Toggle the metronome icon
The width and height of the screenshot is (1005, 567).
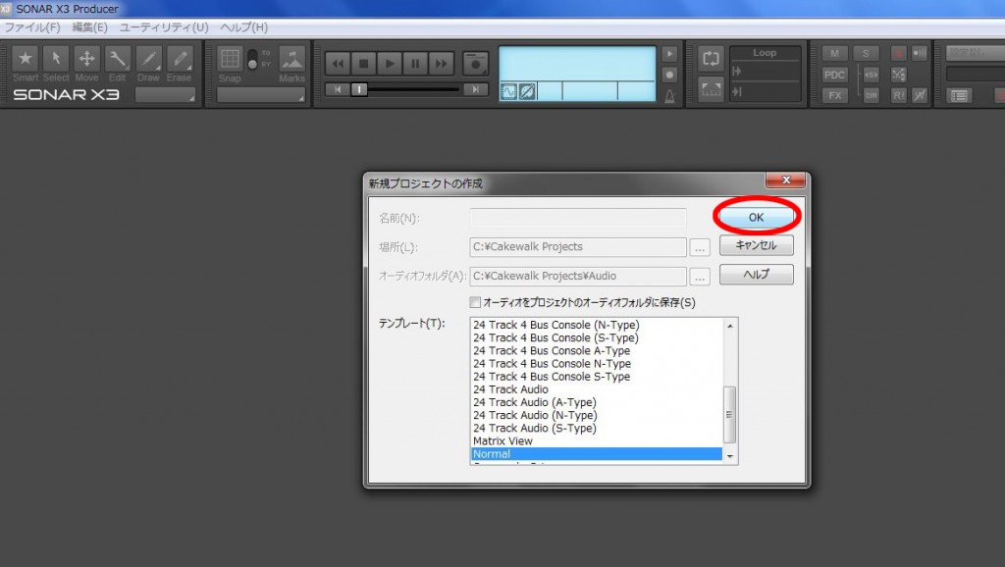pyautogui.click(x=669, y=96)
